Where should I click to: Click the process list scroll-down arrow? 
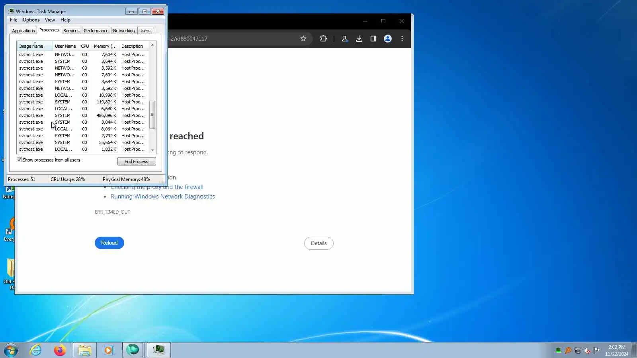tap(152, 150)
